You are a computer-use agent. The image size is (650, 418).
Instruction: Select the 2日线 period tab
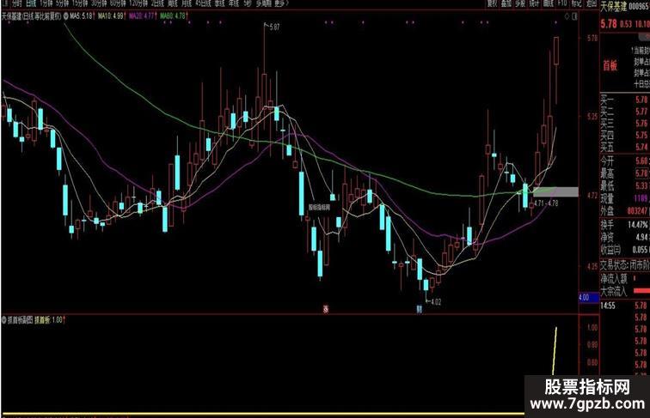click(x=157, y=3)
